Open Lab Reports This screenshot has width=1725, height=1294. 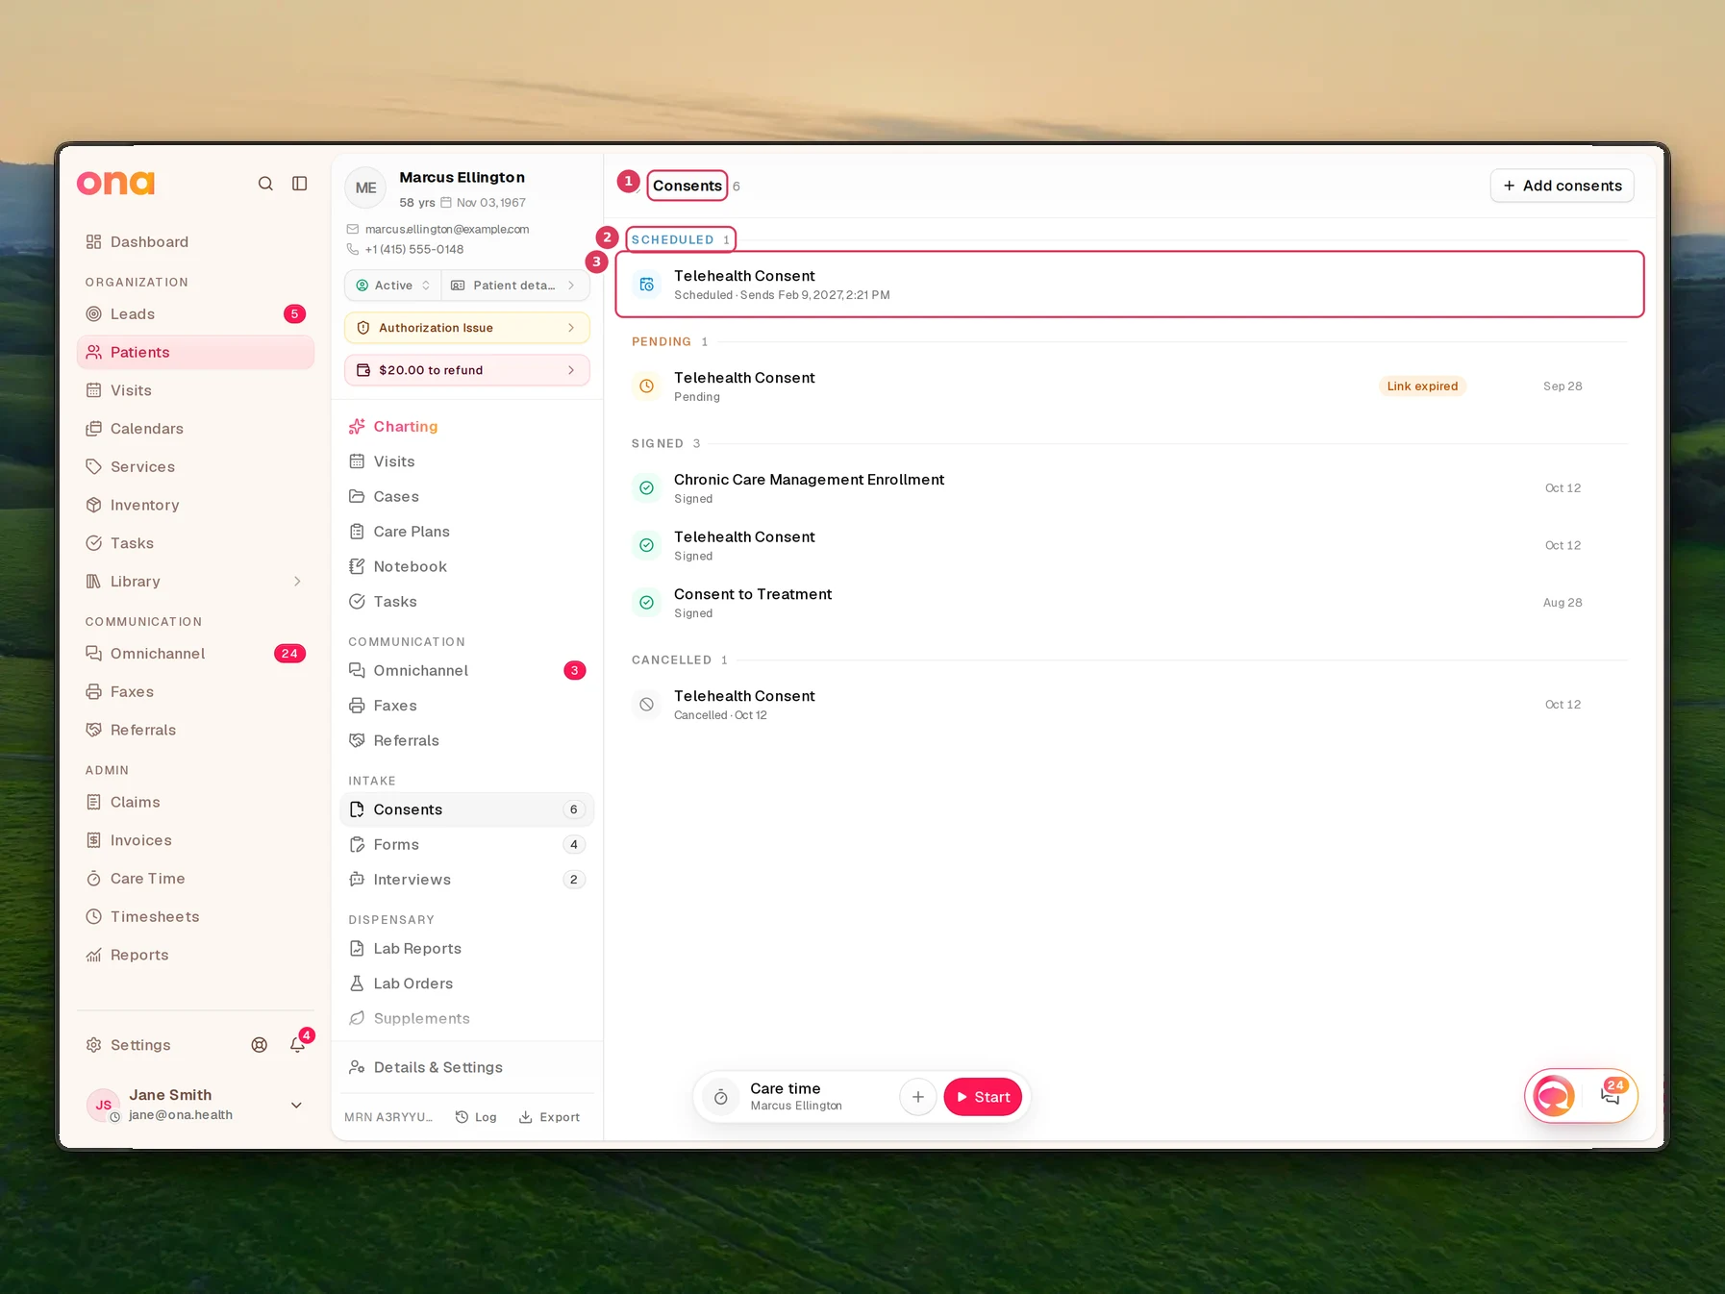(x=467, y=949)
